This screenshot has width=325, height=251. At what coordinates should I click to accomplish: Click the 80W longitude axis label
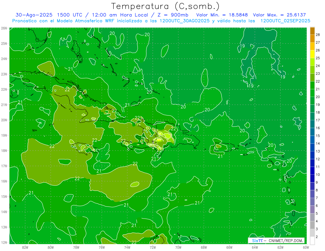click(x=50, y=247)
